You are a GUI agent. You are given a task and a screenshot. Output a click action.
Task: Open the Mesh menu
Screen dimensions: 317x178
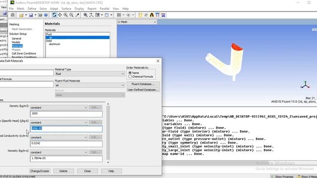(x=20, y=9)
